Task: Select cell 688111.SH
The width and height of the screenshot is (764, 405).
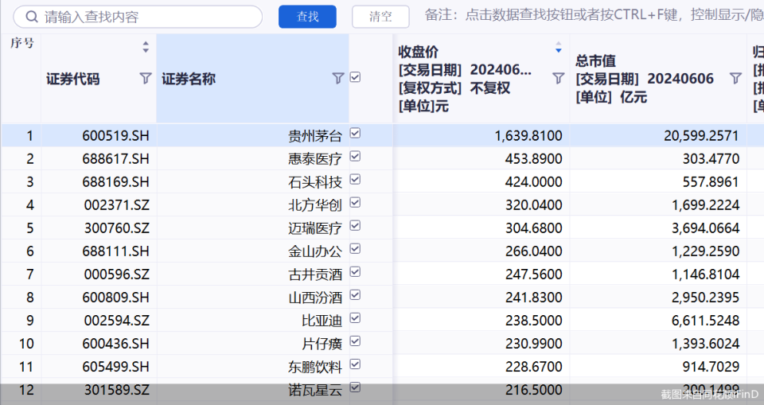Action: [x=99, y=251]
